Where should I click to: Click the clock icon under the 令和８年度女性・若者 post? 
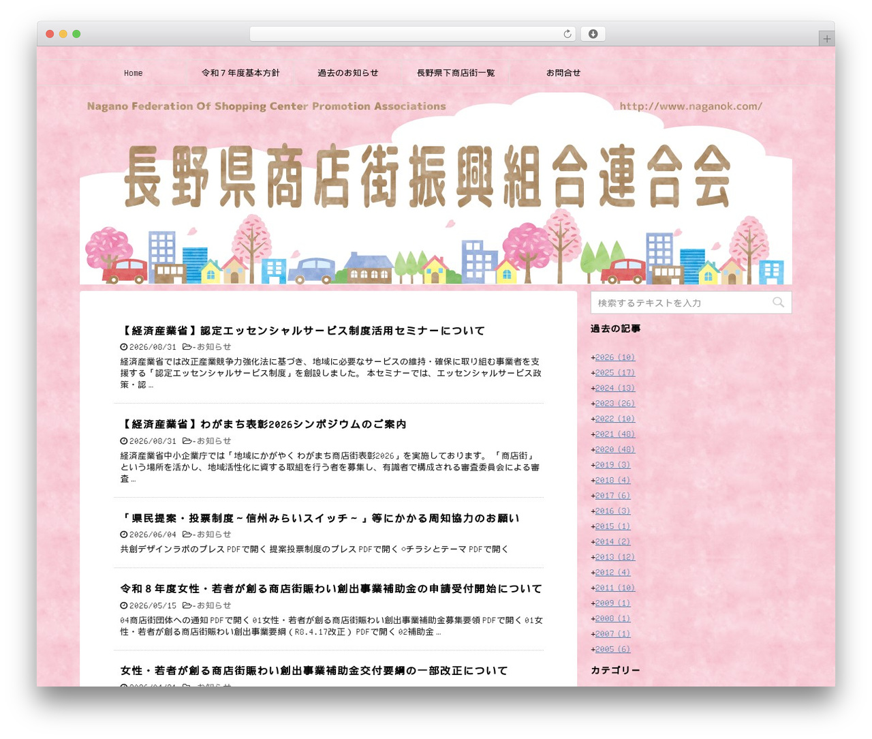[124, 605]
